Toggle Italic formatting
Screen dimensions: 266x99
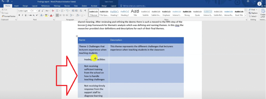23,15
